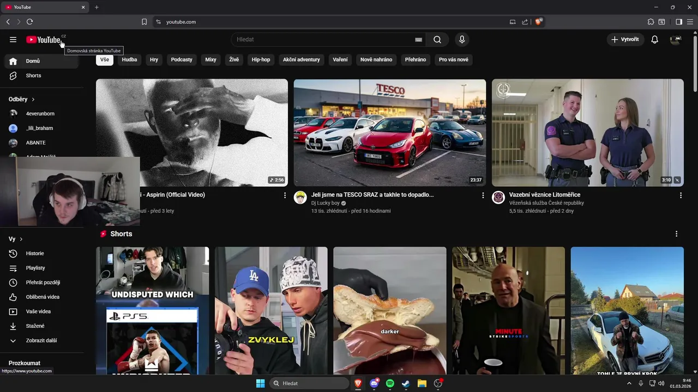The width and height of the screenshot is (698, 392).
Task: Select the Živě filter chip
Action: (x=234, y=59)
